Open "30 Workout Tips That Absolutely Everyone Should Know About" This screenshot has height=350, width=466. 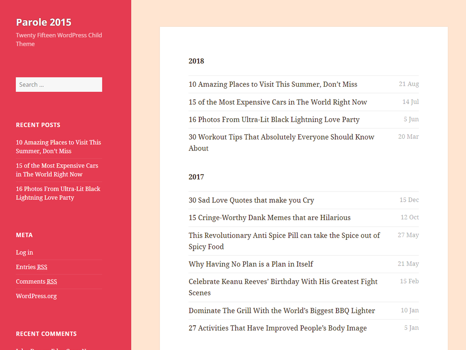tap(281, 142)
